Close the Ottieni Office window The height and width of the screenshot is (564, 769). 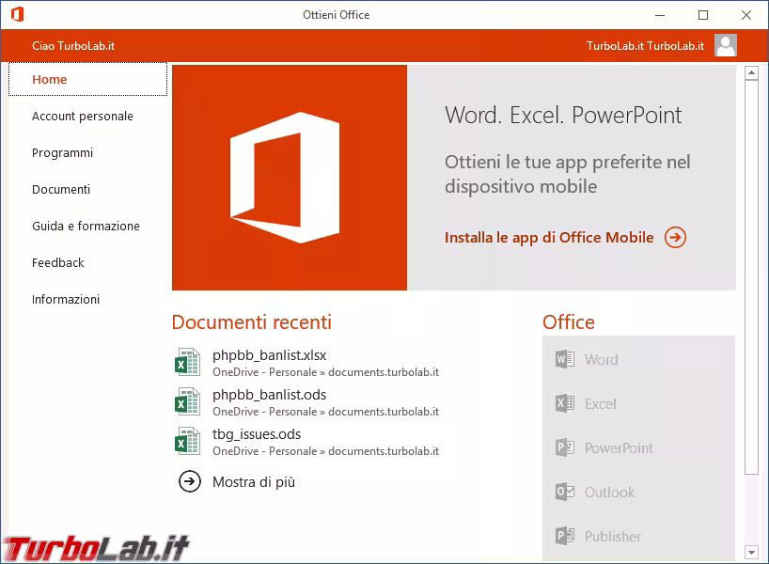tap(745, 15)
